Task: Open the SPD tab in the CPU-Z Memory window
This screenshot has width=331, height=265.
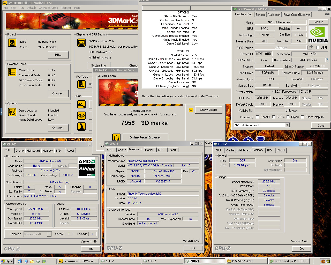Action: pos(269,150)
